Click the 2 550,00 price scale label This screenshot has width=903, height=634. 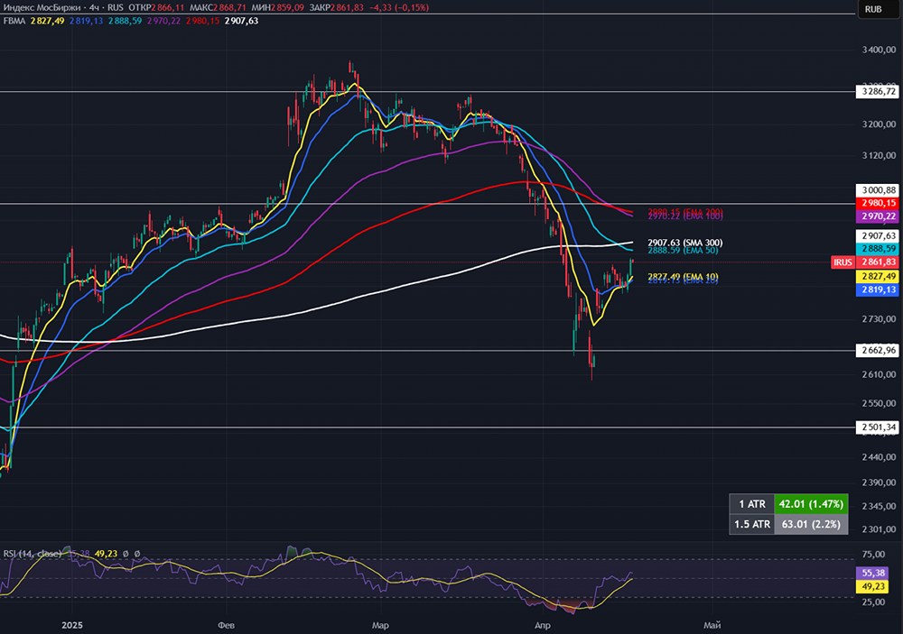(x=880, y=403)
